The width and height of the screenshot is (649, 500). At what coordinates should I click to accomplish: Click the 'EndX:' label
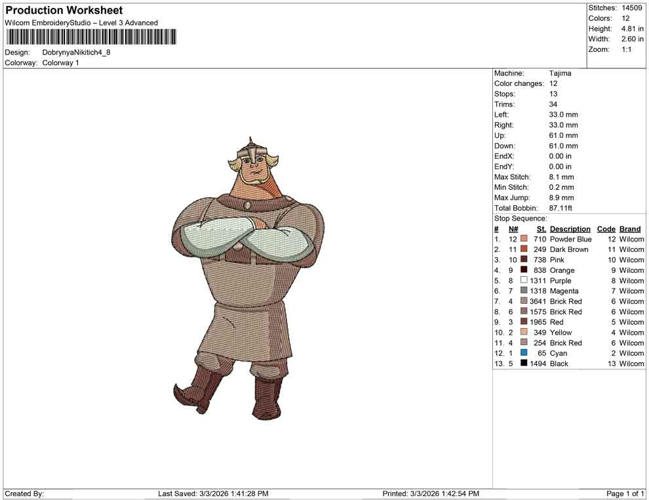click(x=504, y=156)
